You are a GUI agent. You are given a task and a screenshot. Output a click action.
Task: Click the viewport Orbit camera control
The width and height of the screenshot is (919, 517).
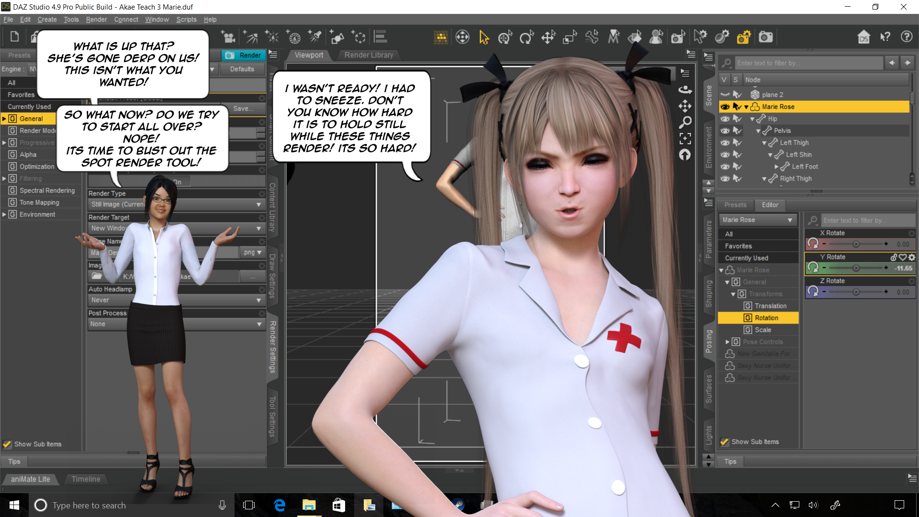685,90
